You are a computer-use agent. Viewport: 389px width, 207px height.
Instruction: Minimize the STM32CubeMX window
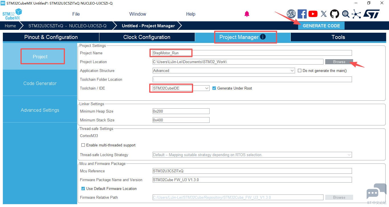coord(356,3)
